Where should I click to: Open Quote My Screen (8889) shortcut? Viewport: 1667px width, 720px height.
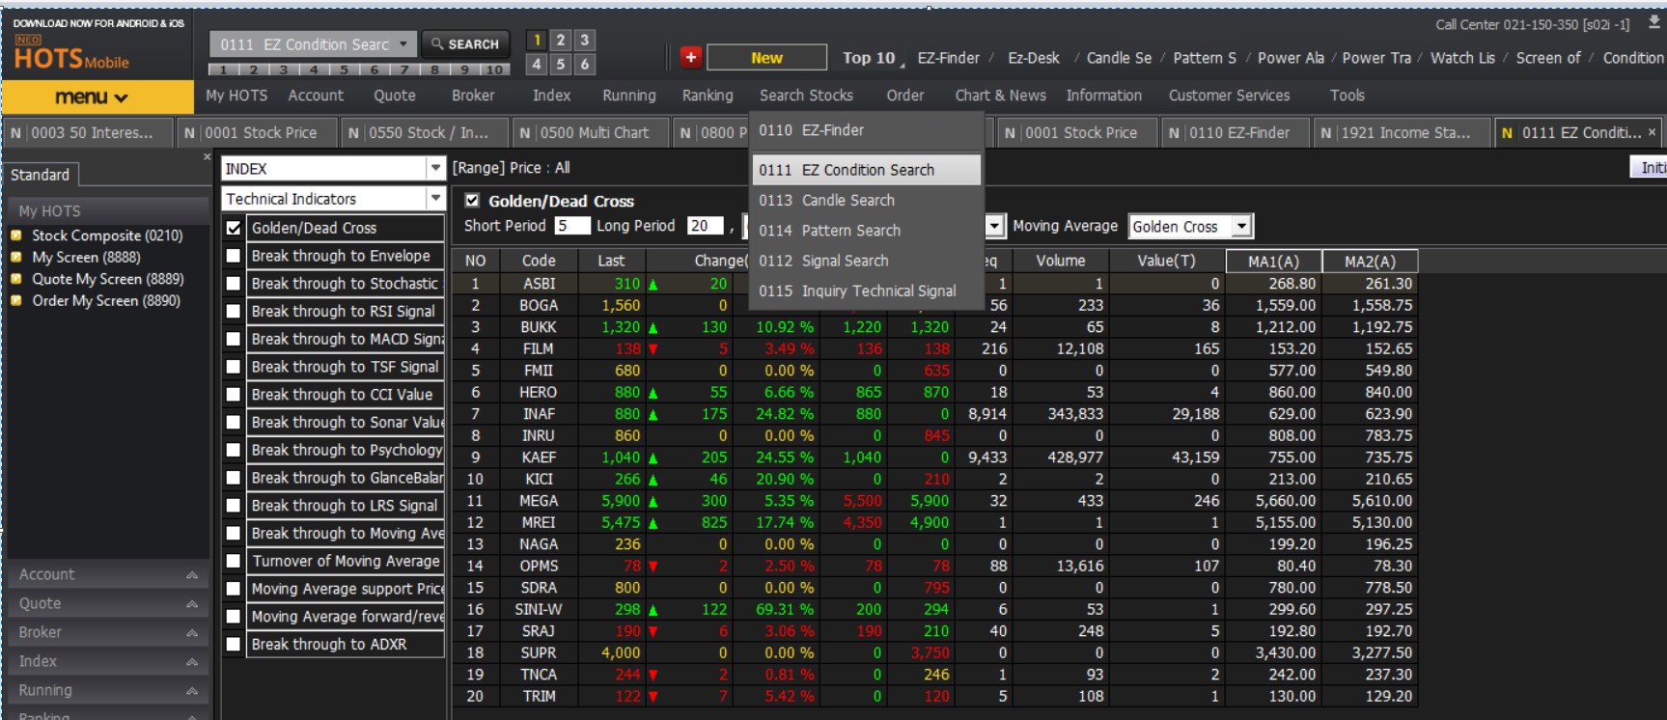(x=107, y=279)
